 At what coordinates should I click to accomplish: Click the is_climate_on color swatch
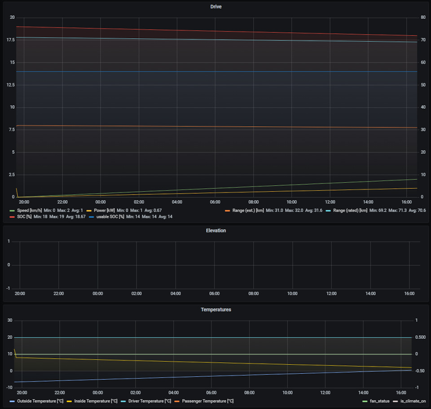tap(395, 401)
